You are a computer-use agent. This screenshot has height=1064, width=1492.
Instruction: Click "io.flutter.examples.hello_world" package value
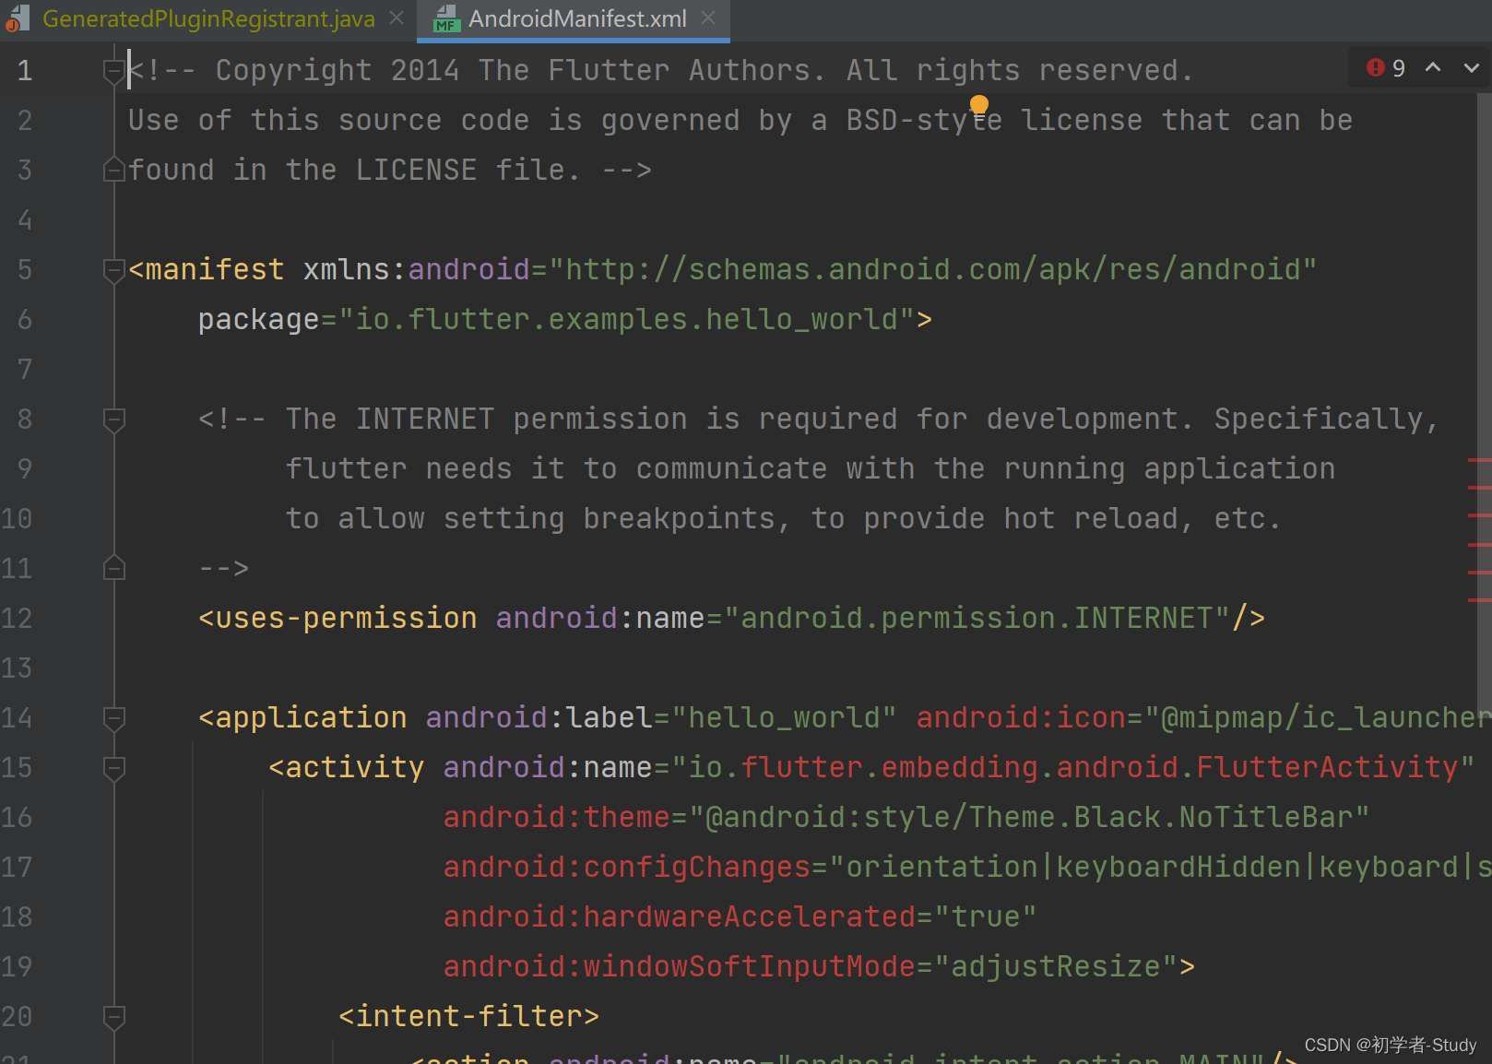[x=627, y=319]
